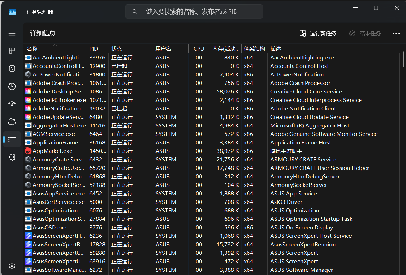This screenshot has width=406, height=275.
Task: Click the vertical scrollbar thumb
Action: (x=404, y=59)
